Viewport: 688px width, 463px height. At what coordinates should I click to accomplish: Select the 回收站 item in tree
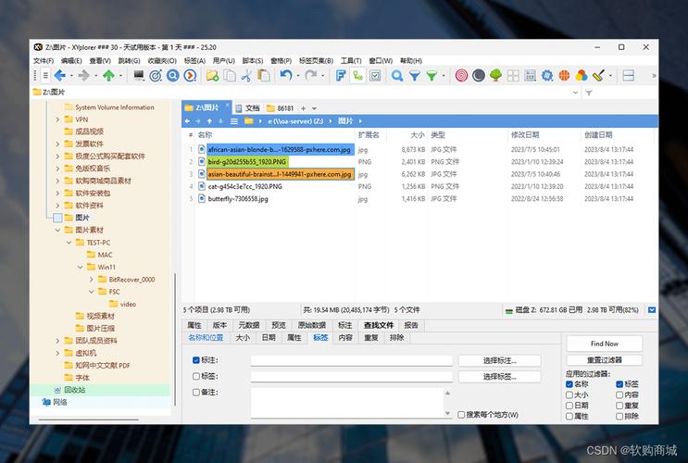click(x=75, y=390)
